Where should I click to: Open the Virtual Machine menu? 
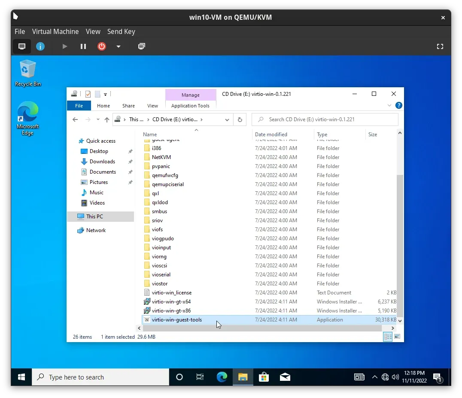tap(55, 31)
